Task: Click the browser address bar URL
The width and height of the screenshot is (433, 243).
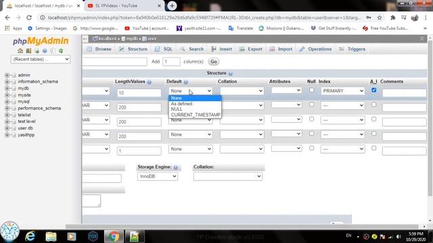Action: (x=204, y=18)
